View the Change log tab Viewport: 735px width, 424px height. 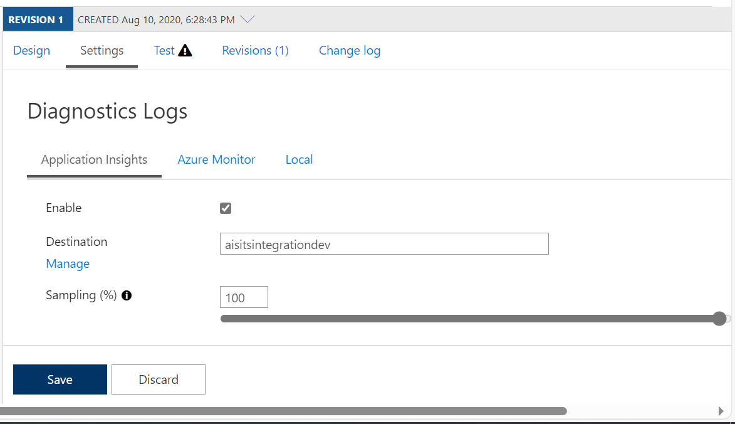350,50
